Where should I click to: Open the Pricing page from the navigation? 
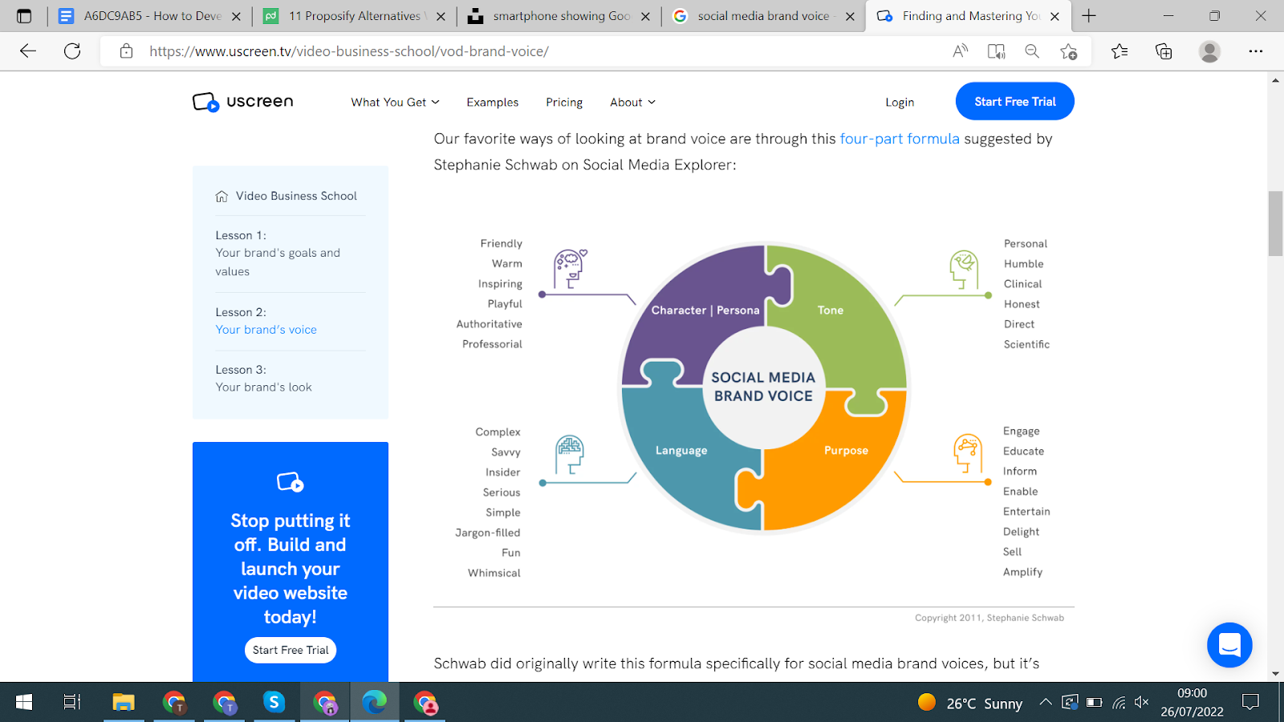pyautogui.click(x=564, y=103)
